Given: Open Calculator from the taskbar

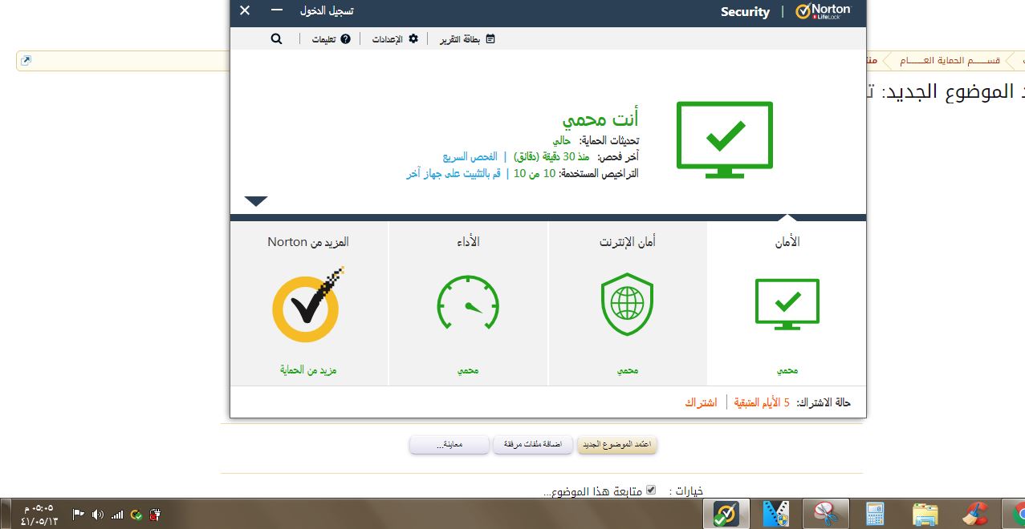Looking at the screenshot, I should tap(875, 514).
